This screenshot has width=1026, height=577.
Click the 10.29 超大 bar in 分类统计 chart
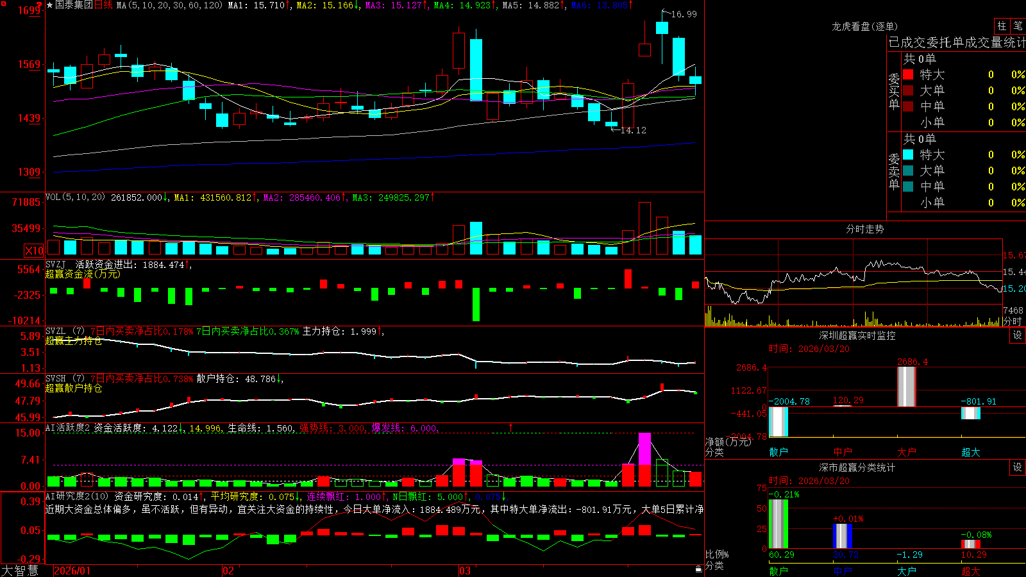(x=970, y=544)
